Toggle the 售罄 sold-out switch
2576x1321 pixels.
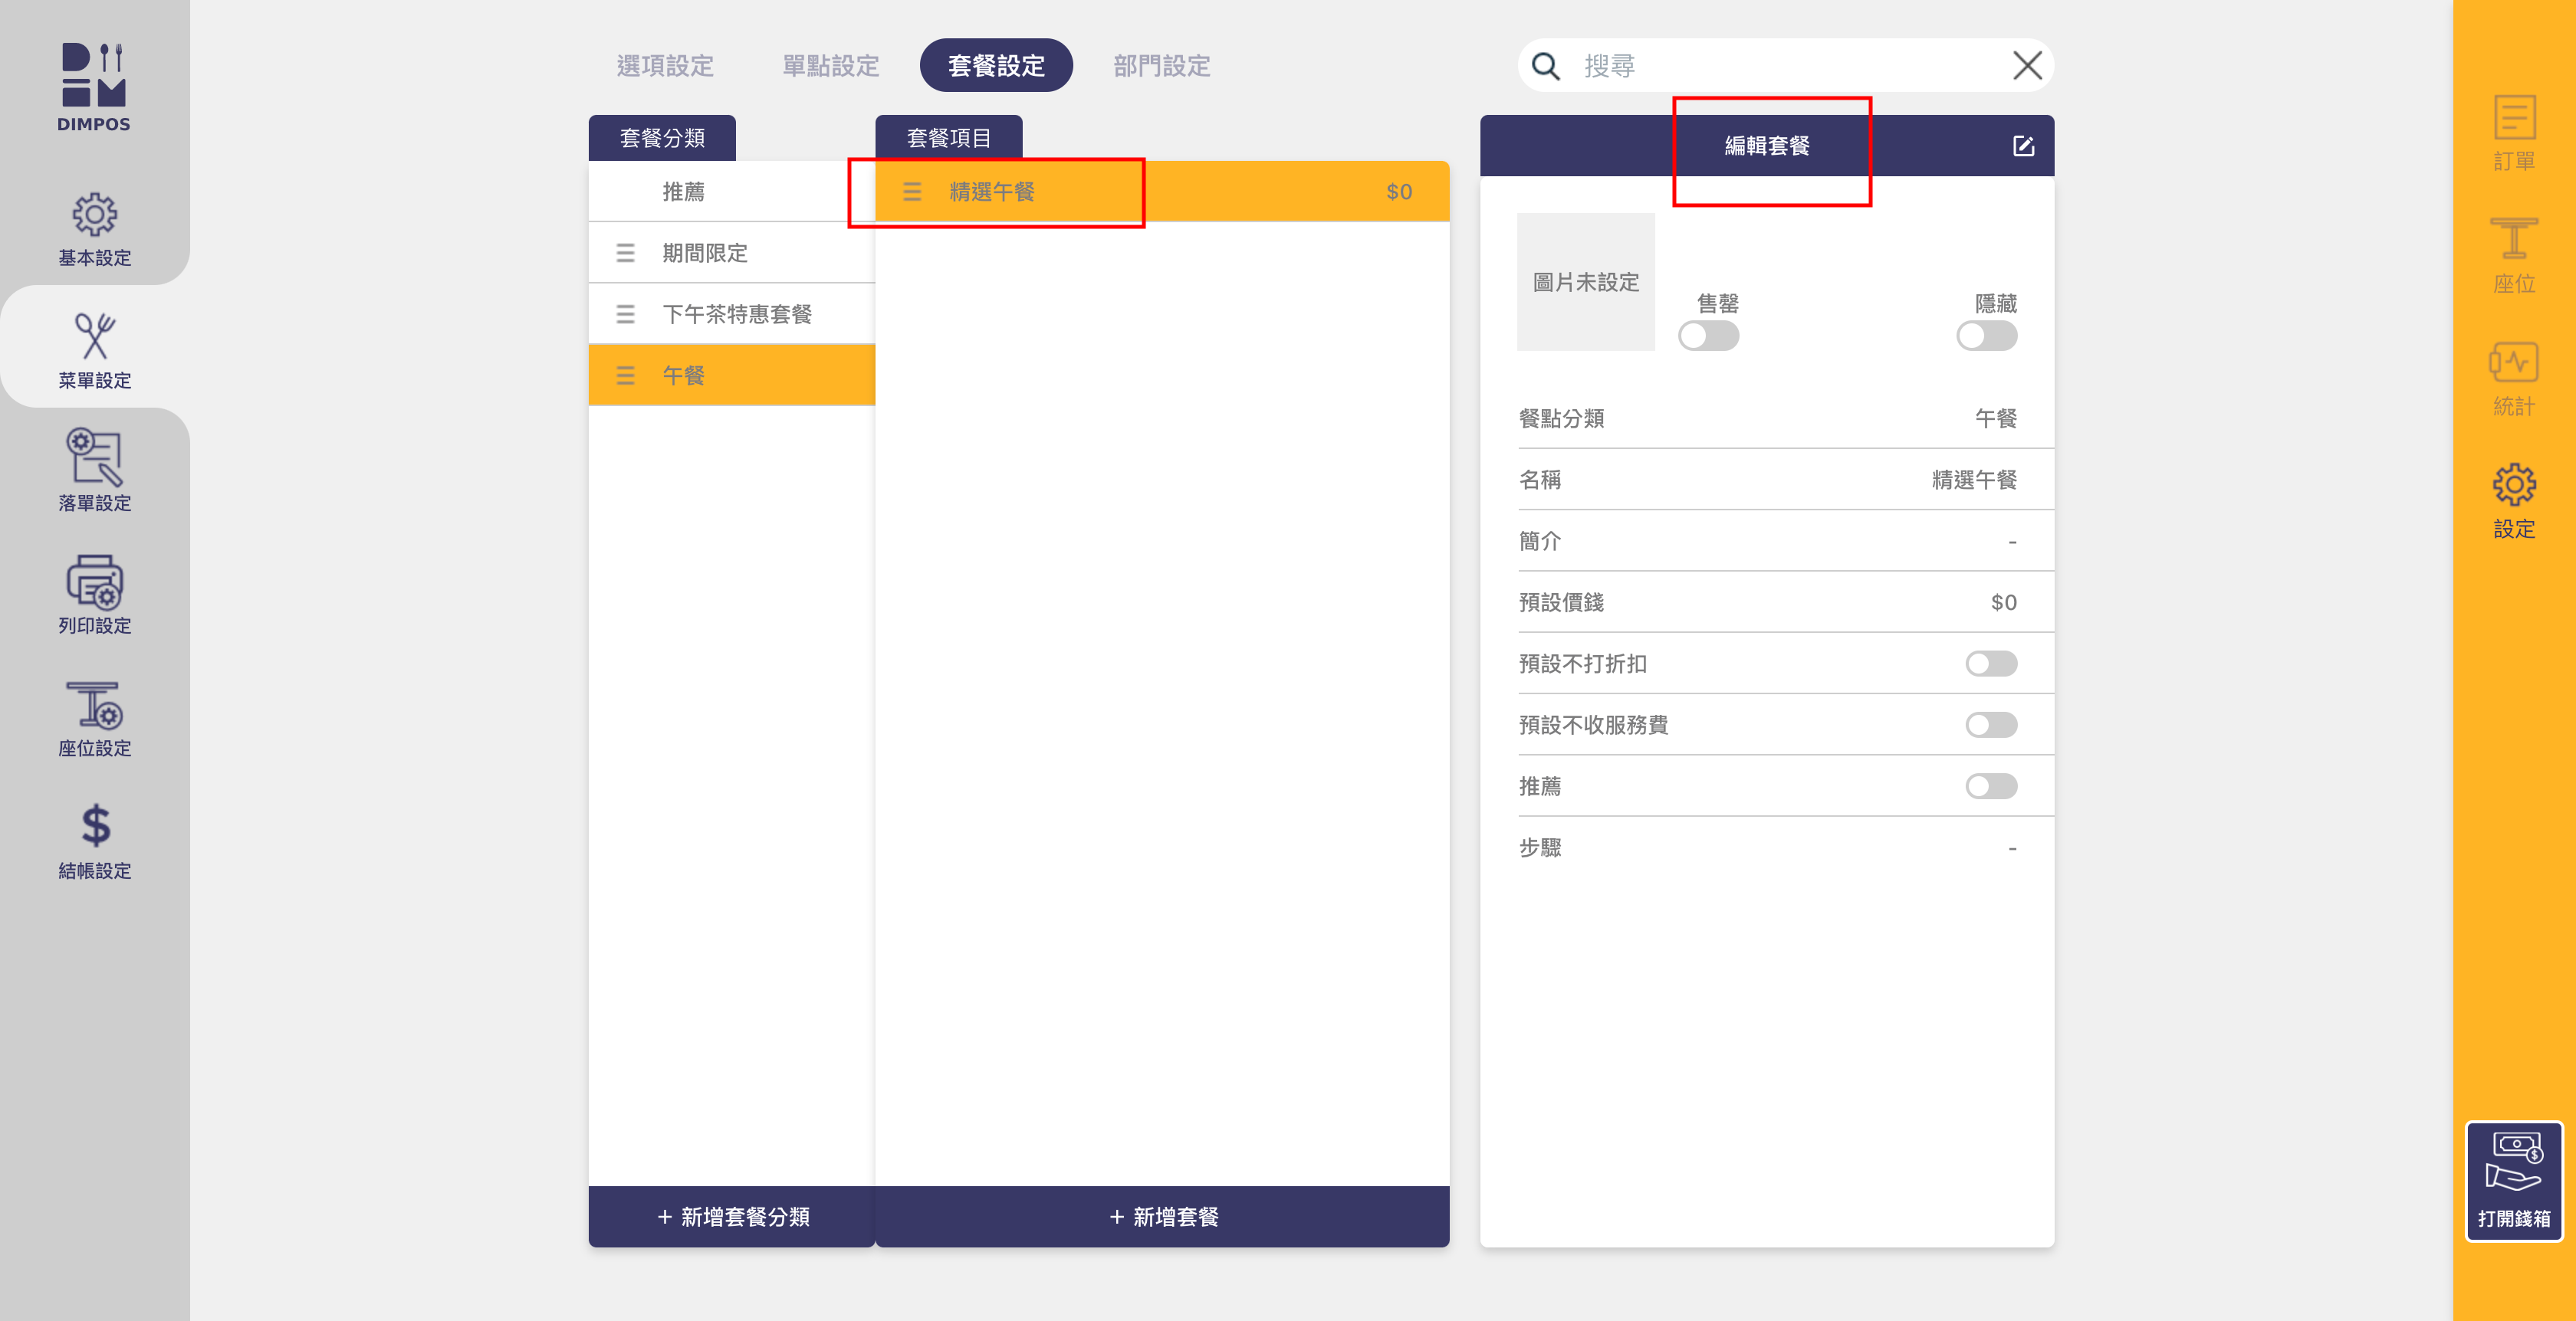1708,336
